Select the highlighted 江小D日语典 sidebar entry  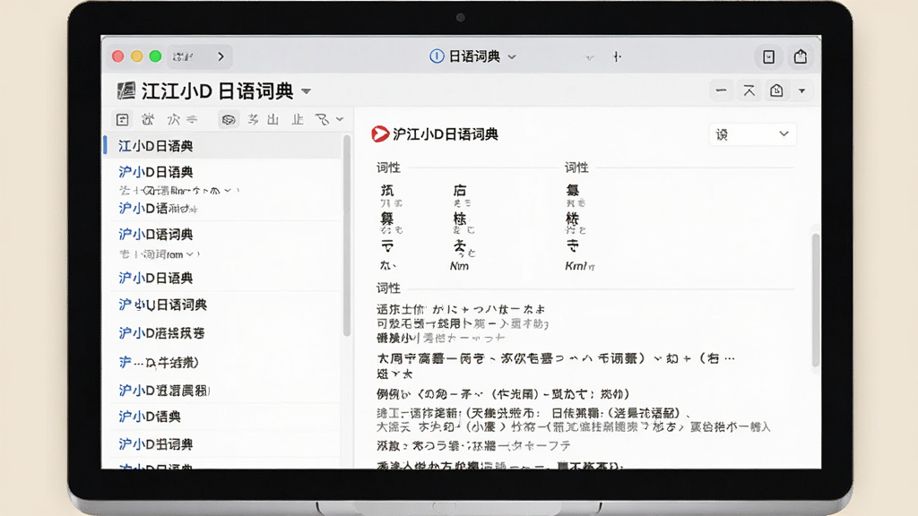pyautogui.click(x=222, y=146)
